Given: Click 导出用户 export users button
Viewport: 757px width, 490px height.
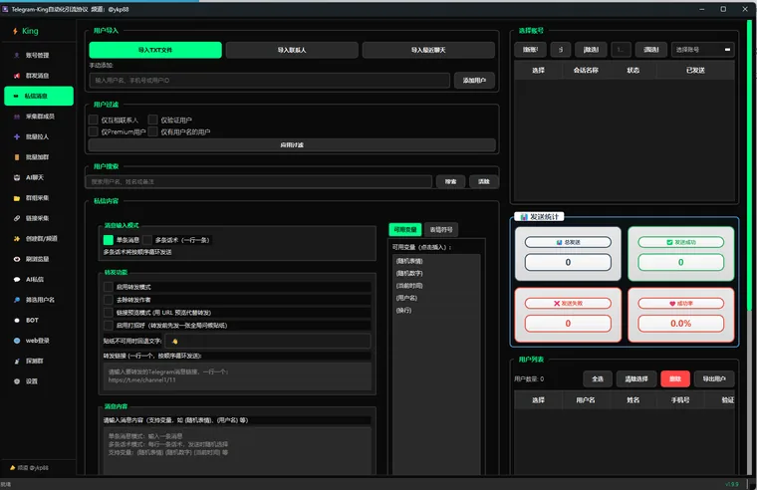Looking at the screenshot, I should (x=714, y=379).
